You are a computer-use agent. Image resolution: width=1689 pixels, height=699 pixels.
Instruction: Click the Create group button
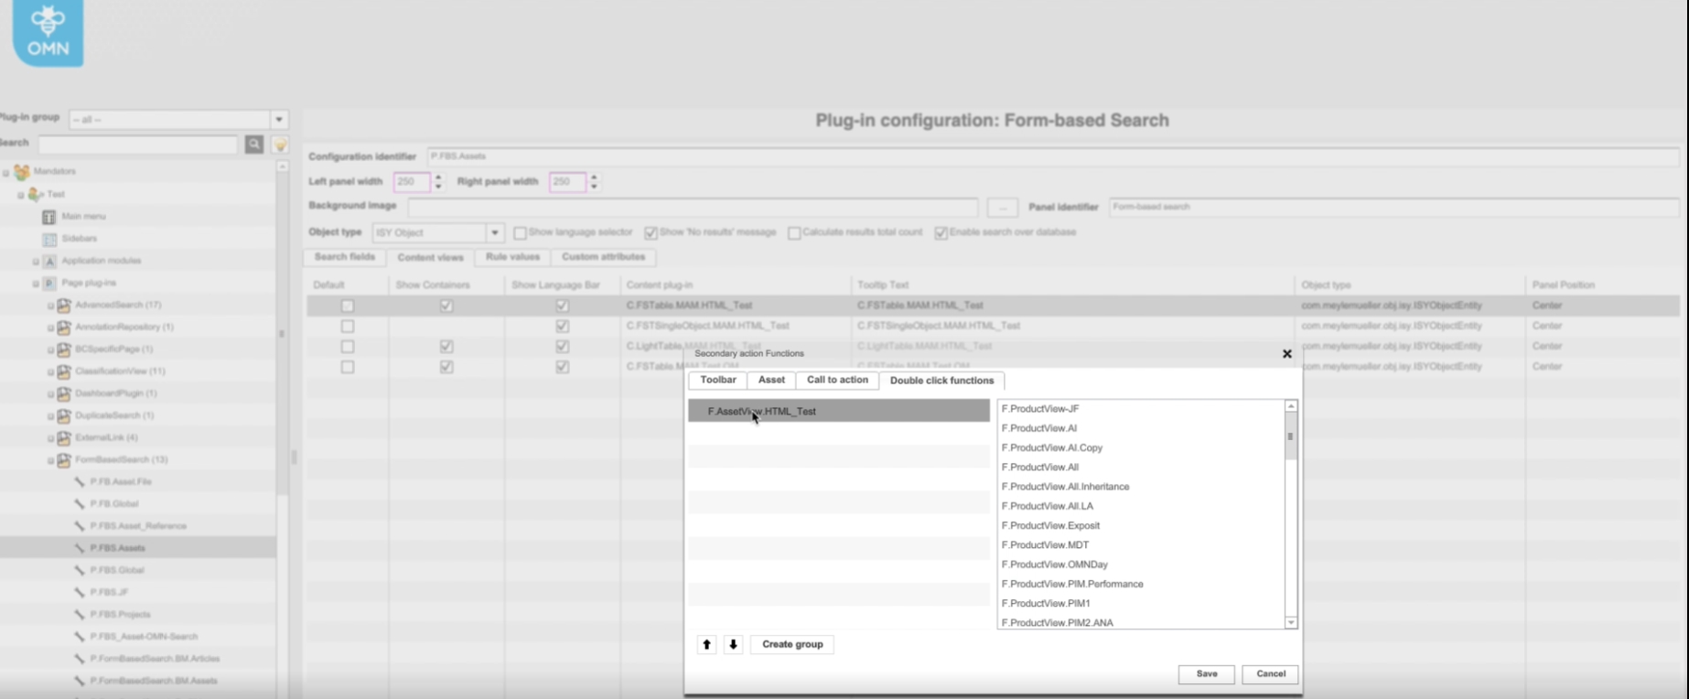(x=792, y=645)
